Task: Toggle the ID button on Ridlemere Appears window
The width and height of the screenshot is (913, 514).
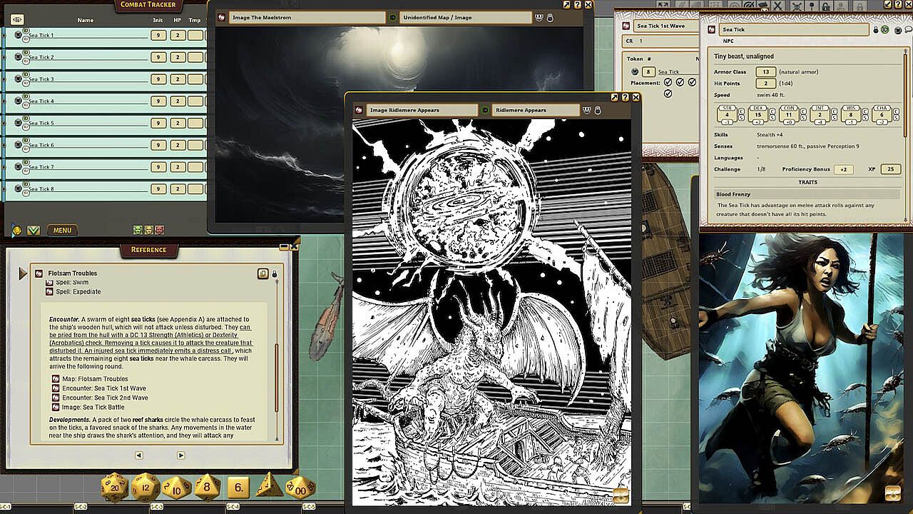Action: tap(485, 111)
